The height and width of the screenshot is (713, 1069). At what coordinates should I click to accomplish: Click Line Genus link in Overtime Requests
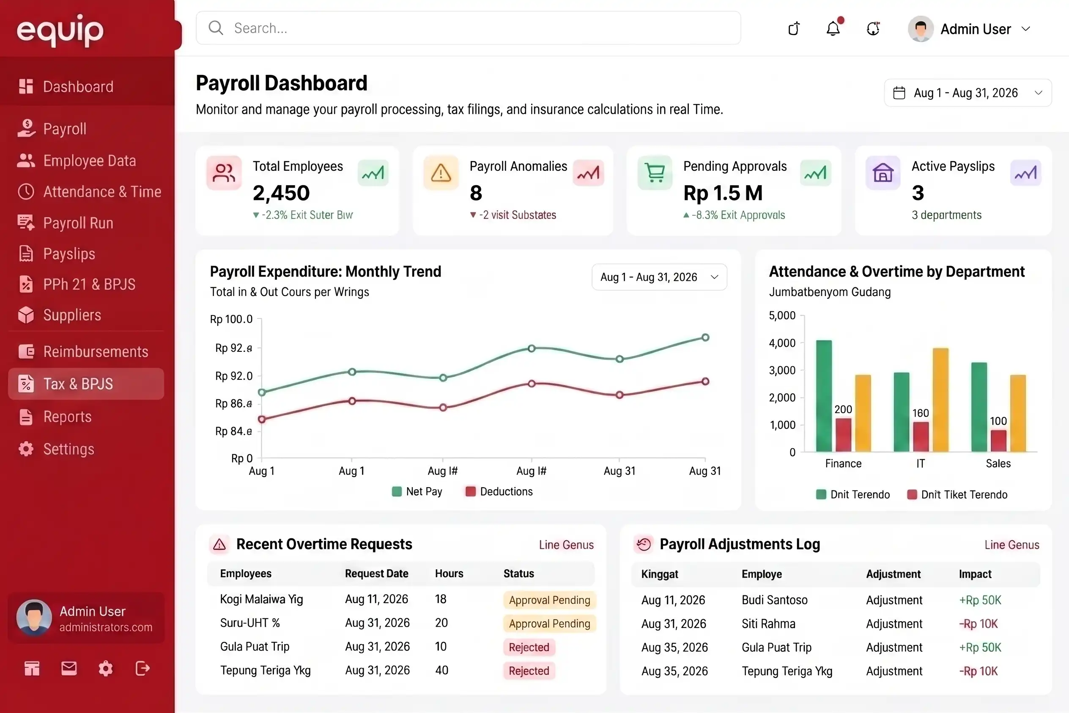click(566, 545)
